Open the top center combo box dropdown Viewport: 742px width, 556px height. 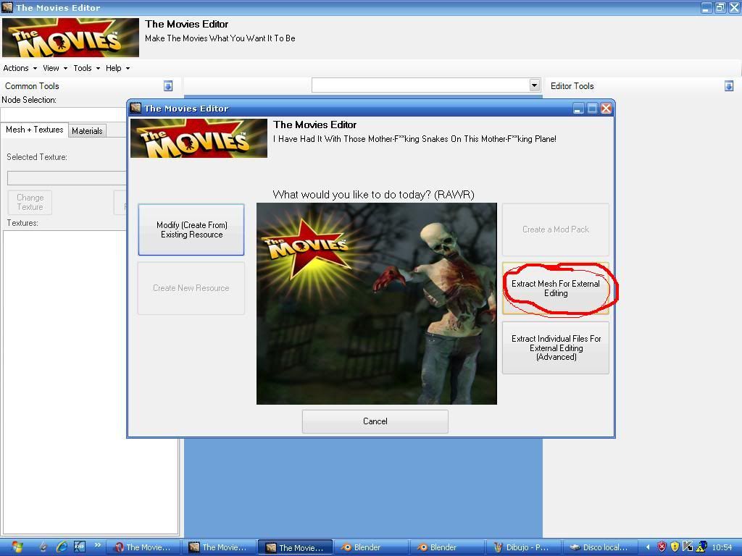[534, 85]
